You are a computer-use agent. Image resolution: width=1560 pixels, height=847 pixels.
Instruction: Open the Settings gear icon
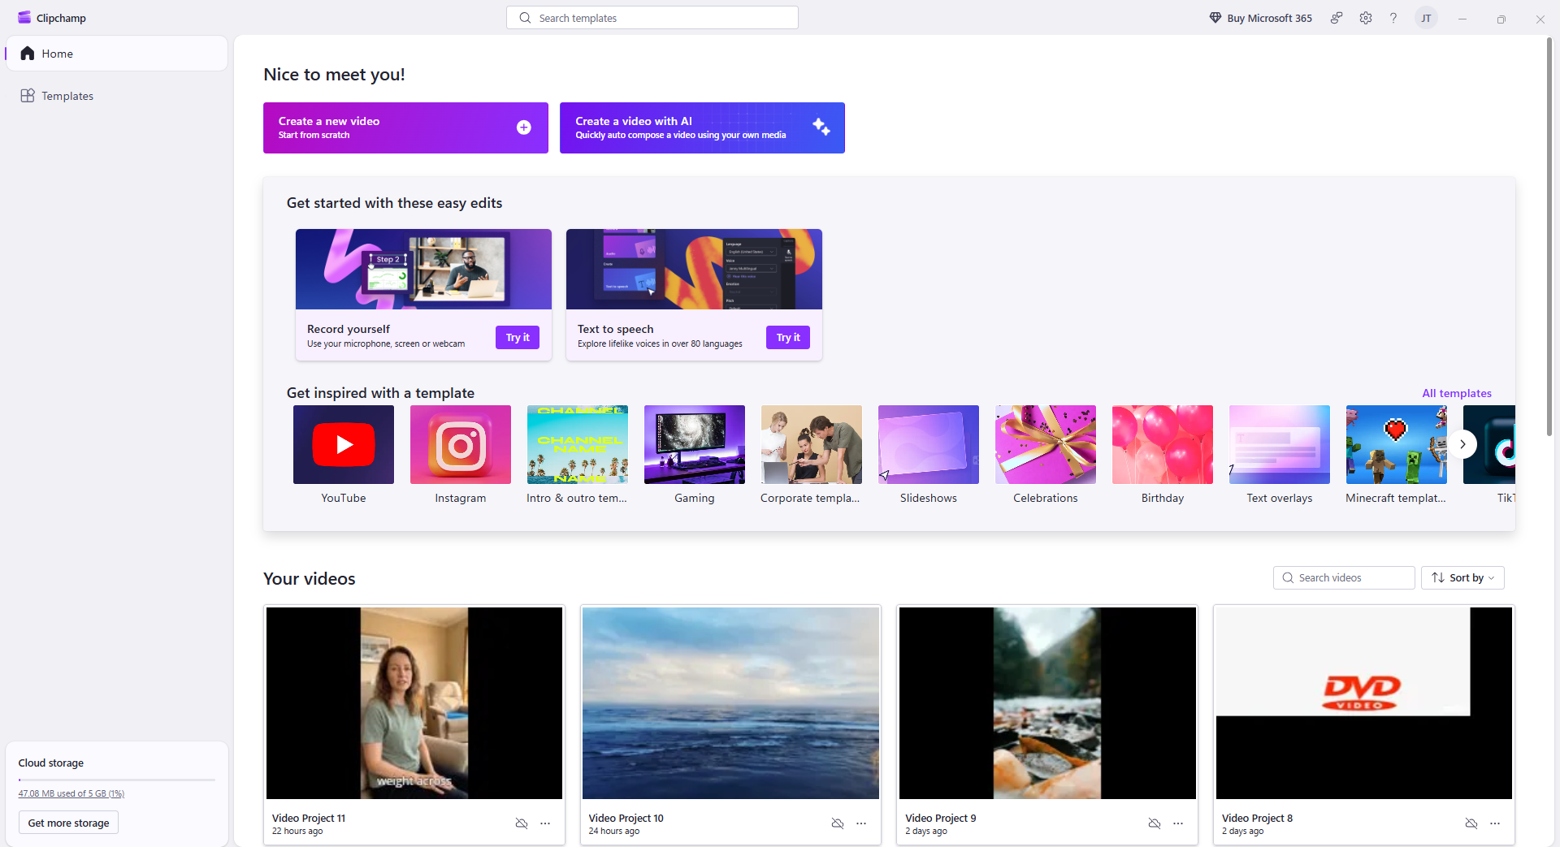(x=1366, y=18)
